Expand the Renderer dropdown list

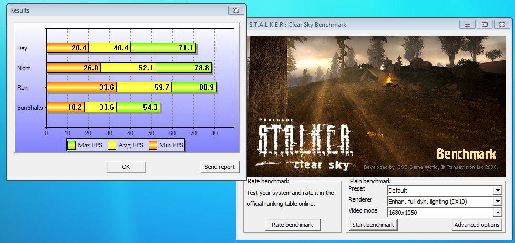pos(445,202)
